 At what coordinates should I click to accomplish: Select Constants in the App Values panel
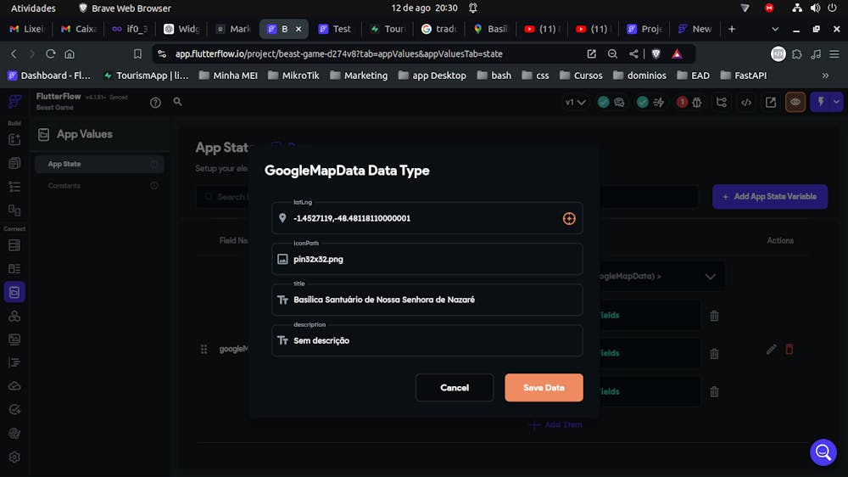point(64,186)
